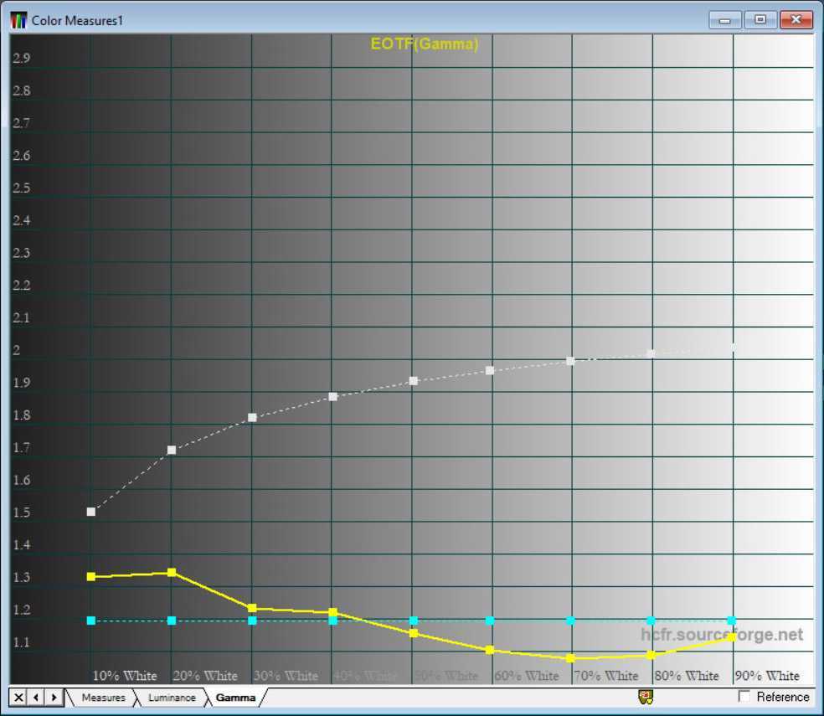The height and width of the screenshot is (716, 824).
Task: Click the left arrow tab scroll button
Action: [36, 697]
